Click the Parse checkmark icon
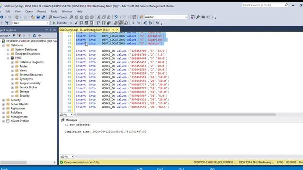Viewport: 303px width, 170px height. click(76, 23)
